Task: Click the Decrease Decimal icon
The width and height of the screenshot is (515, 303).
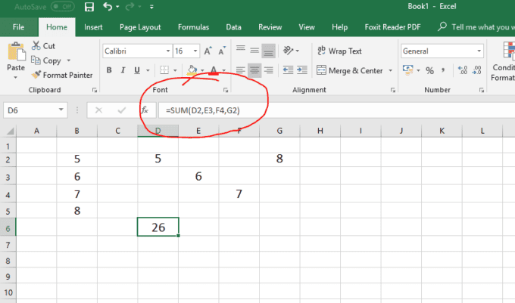Action: pos(476,70)
